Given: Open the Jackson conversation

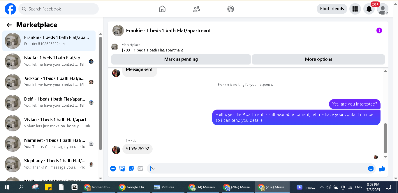Looking at the screenshot, I should tap(49, 82).
